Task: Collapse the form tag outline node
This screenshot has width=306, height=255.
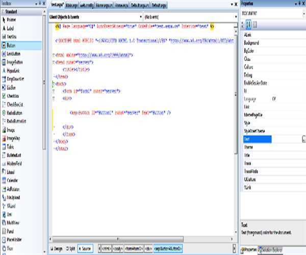Action: (54, 91)
